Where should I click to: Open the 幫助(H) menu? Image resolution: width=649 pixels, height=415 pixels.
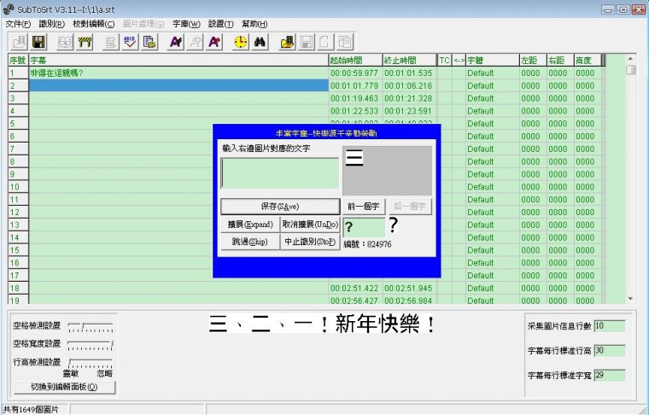(254, 24)
